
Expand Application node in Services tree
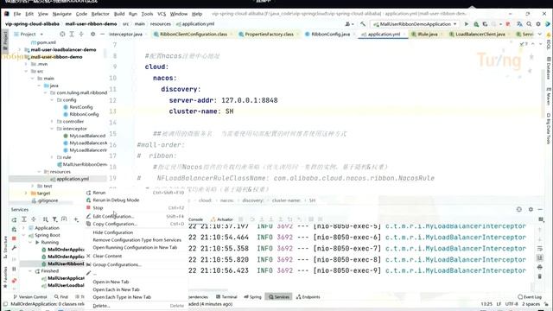tap(24, 228)
